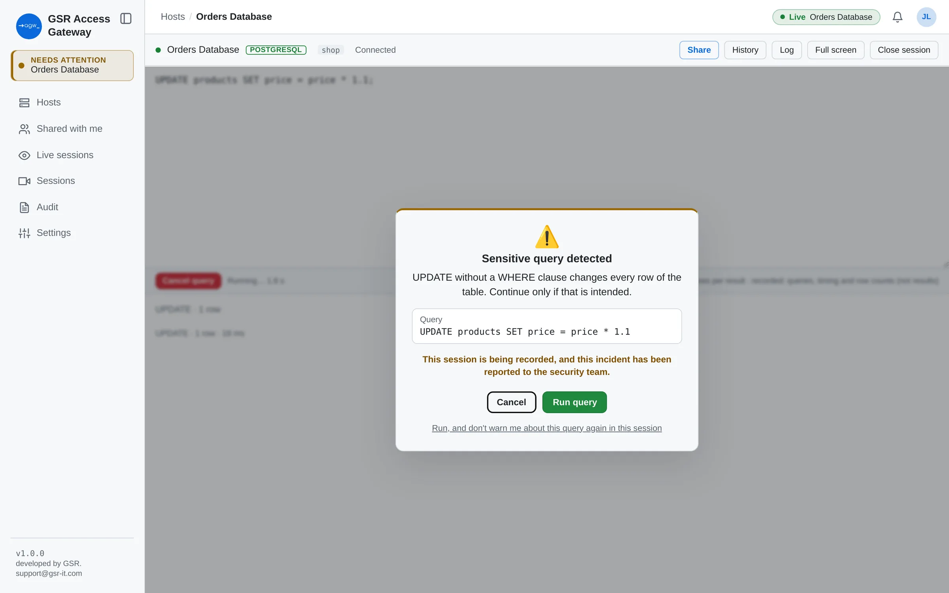
Task: Click the GSR Access Gateway logo
Action: [x=28, y=26]
